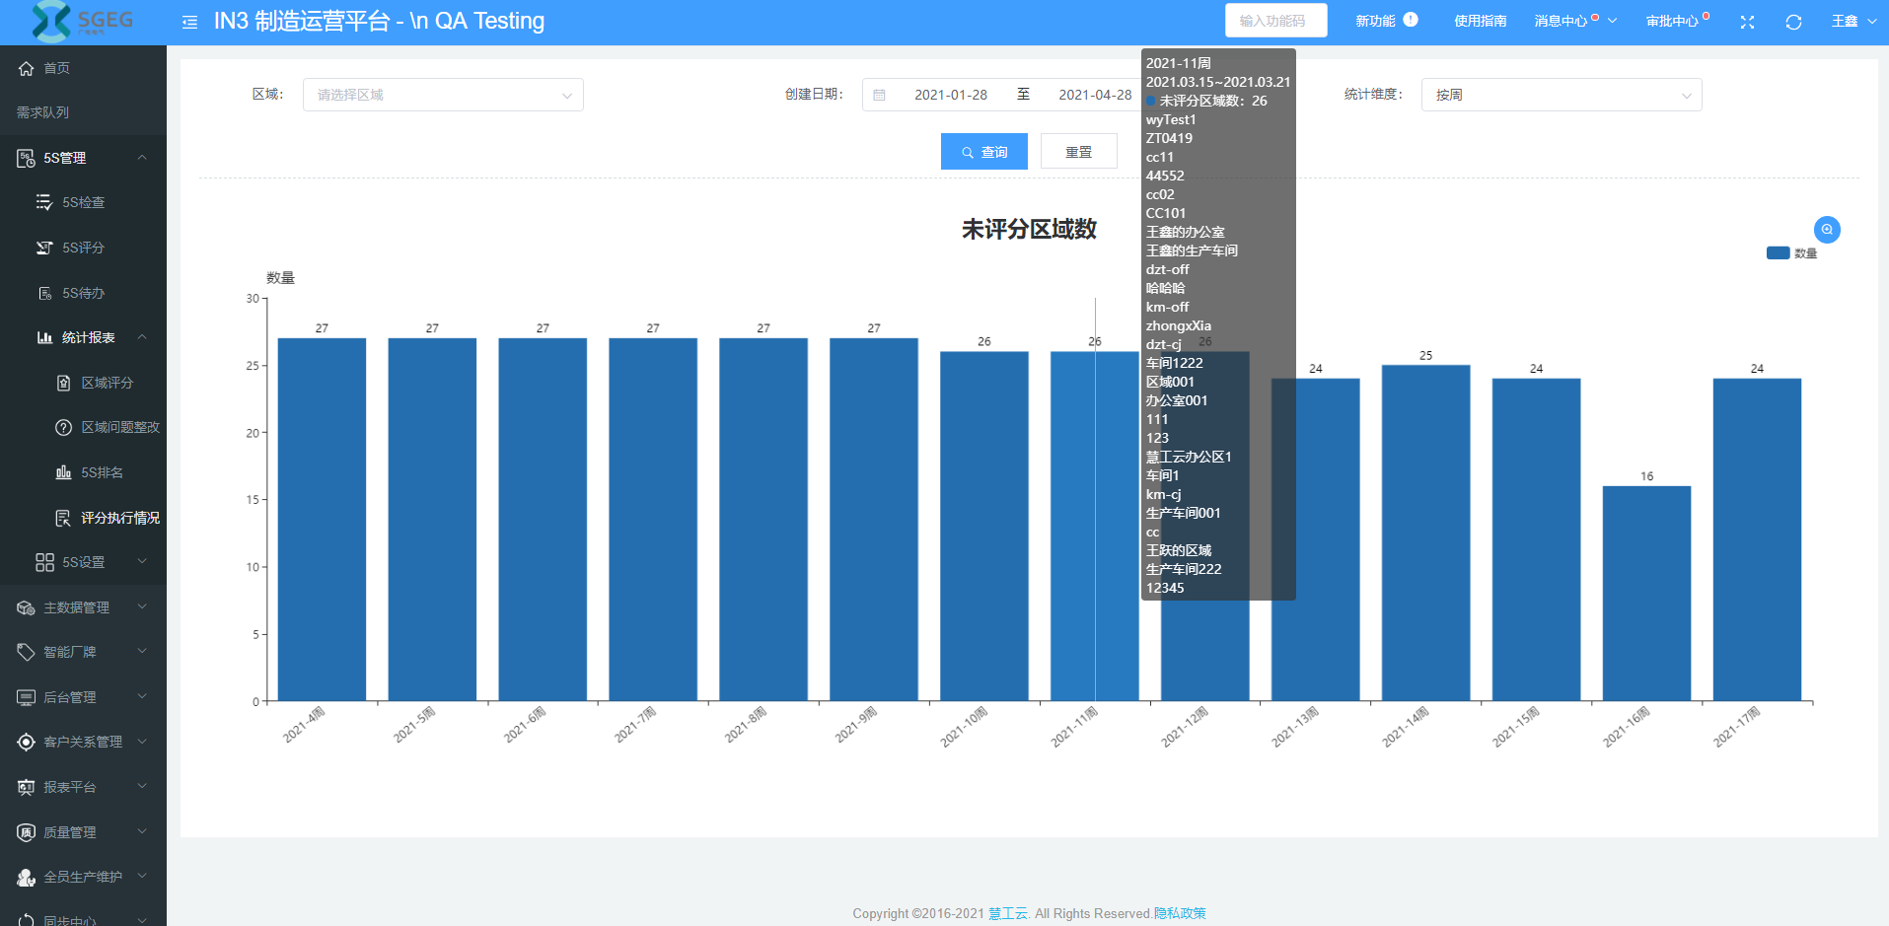
Task: Select 区域问题整改 menu item
Action: coord(119,427)
